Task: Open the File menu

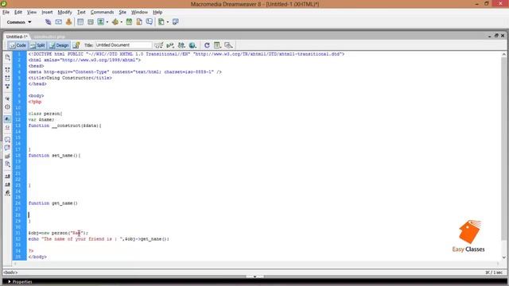Action: pos(6,12)
